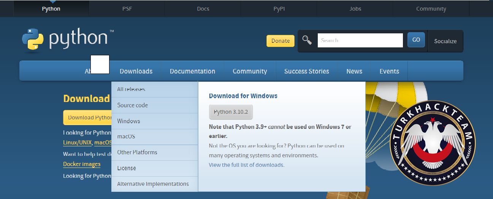Open the Downloads navigation menu
Screen dimensions: 493x199
click(136, 71)
